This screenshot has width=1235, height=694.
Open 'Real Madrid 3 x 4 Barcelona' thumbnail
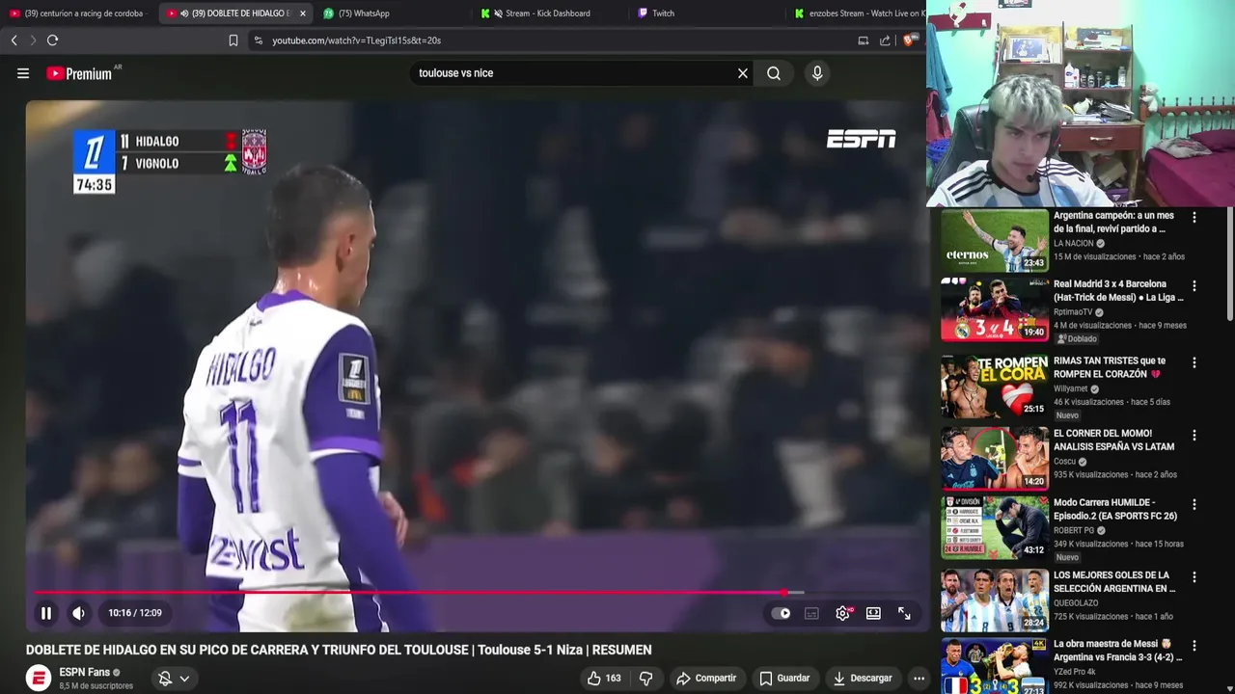click(x=995, y=309)
